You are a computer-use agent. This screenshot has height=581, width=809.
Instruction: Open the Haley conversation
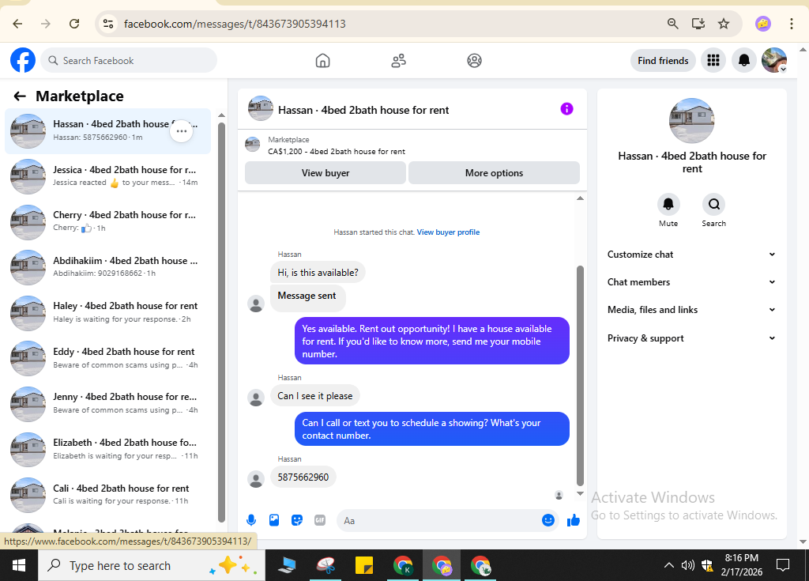pyautogui.click(x=107, y=312)
